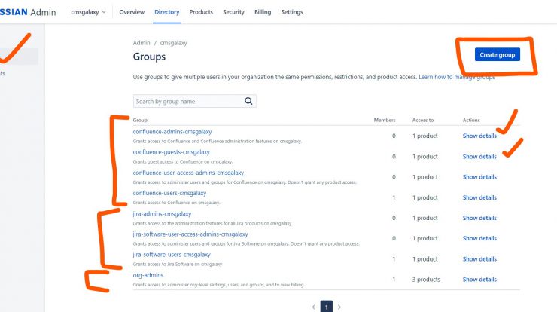Open the org-admins group

pyautogui.click(x=148, y=275)
